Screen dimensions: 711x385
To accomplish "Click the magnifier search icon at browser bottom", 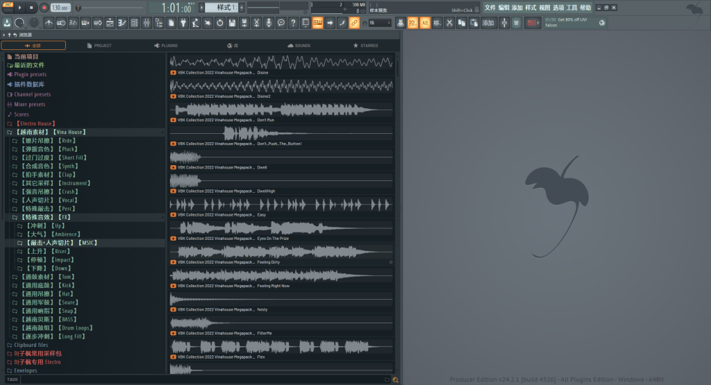I will click(x=395, y=380).
